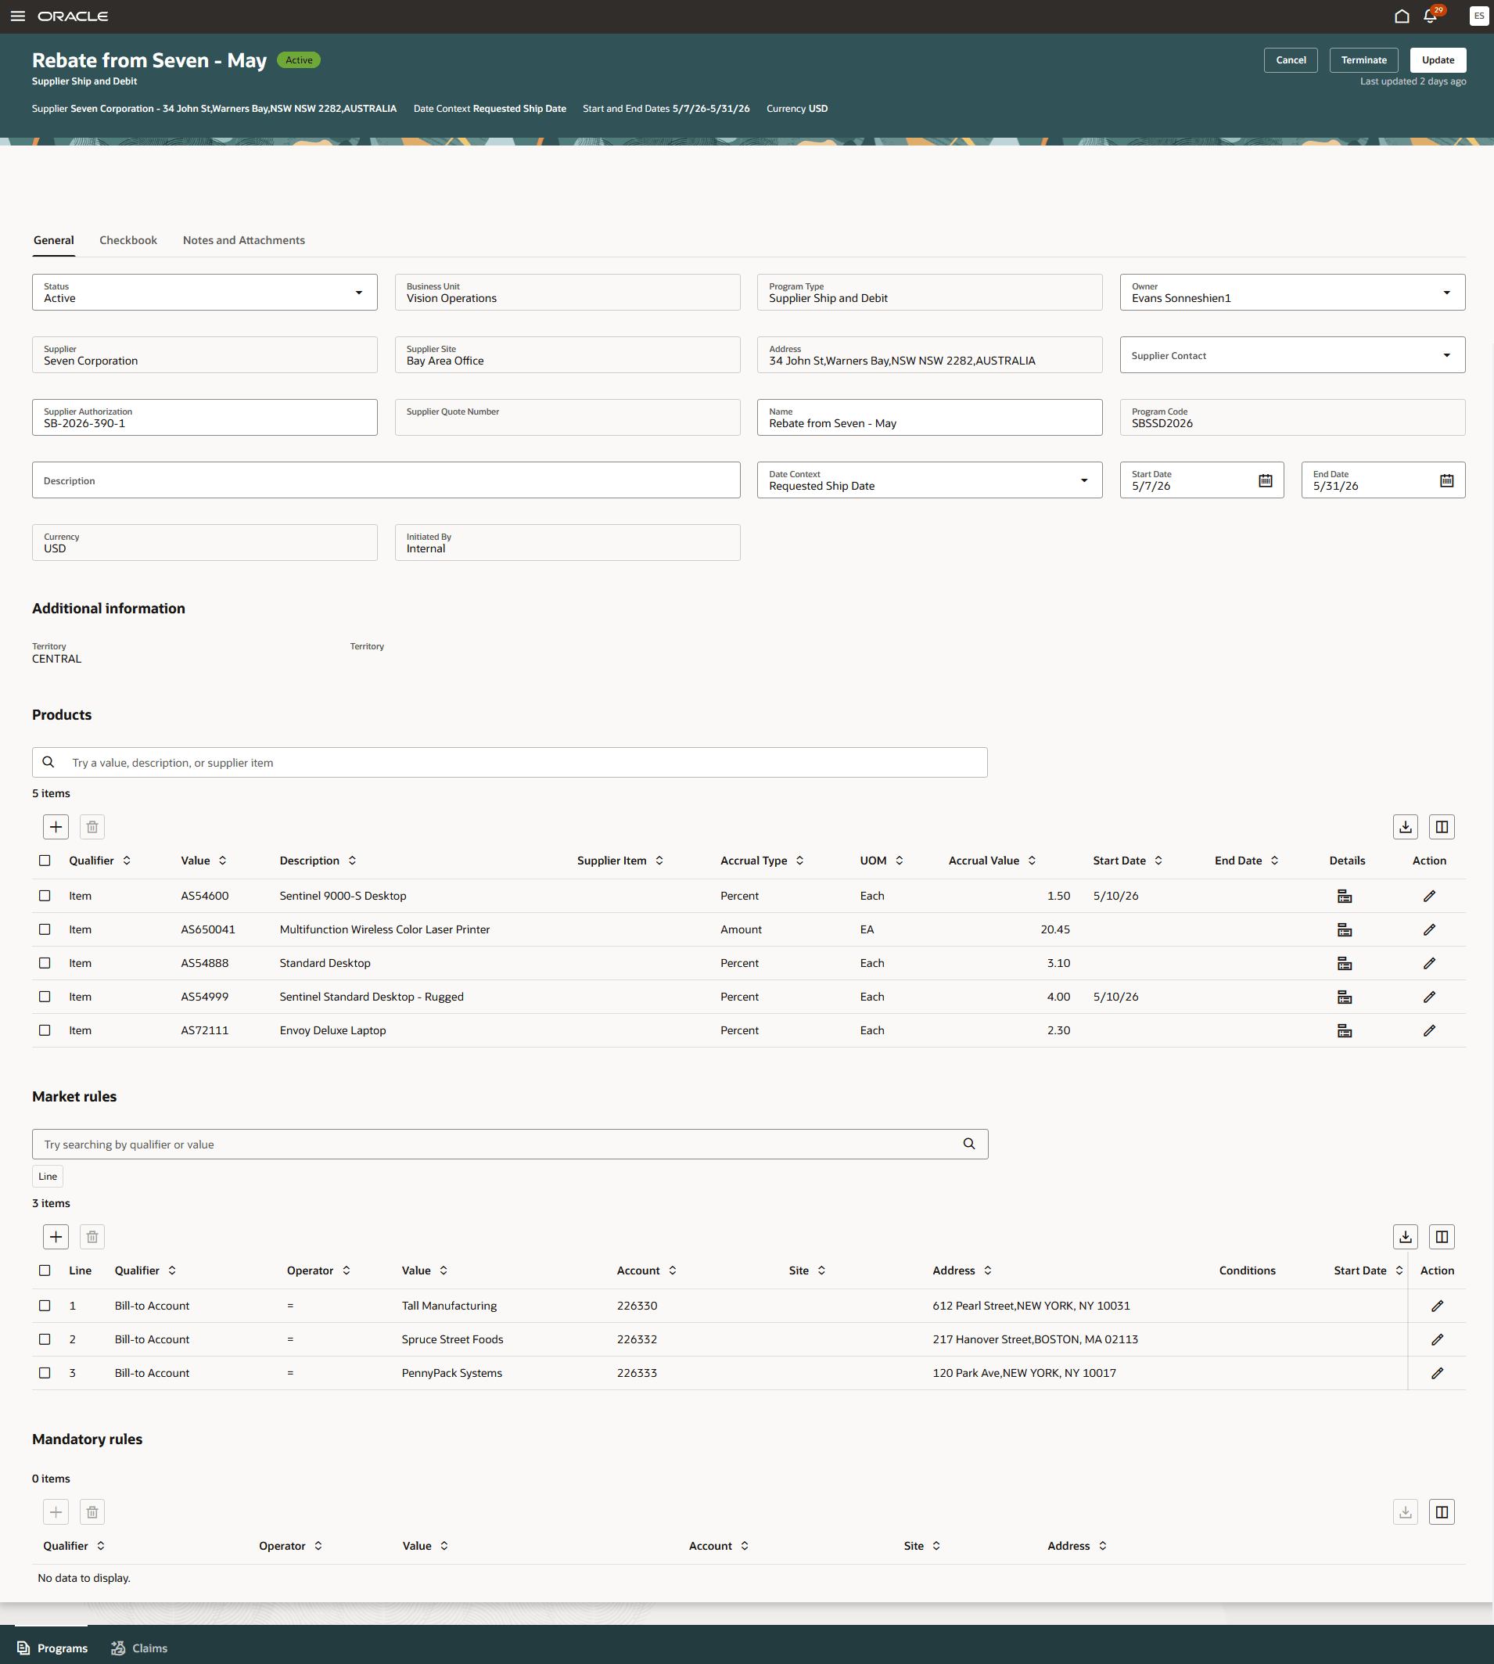The width and height of the screenshot is (1494, 1664).
Task: Check the AS650041 product row
Action: click(45, 929)
